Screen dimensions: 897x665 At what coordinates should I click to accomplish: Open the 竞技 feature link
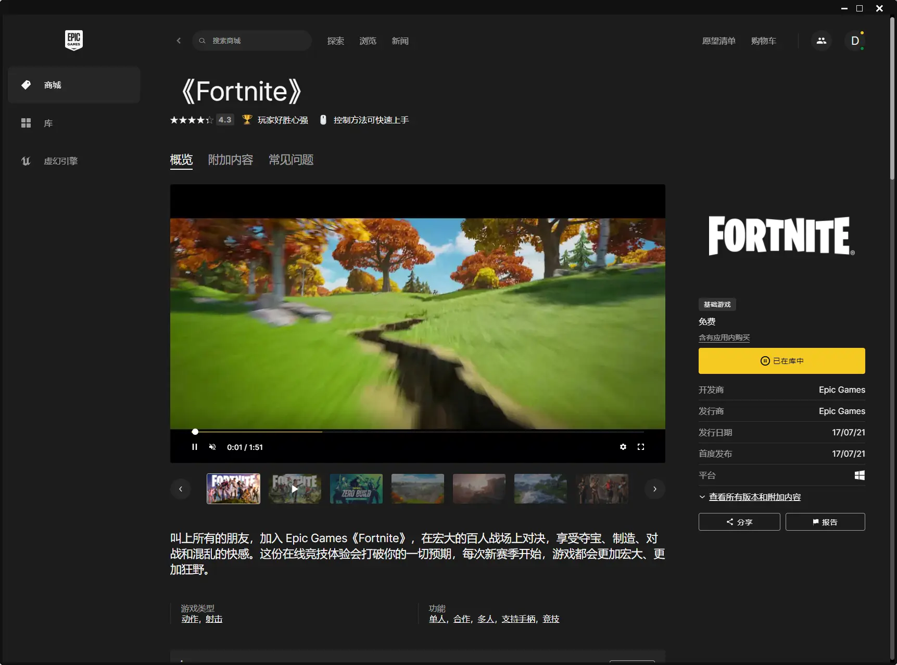(x=551, y=619)
